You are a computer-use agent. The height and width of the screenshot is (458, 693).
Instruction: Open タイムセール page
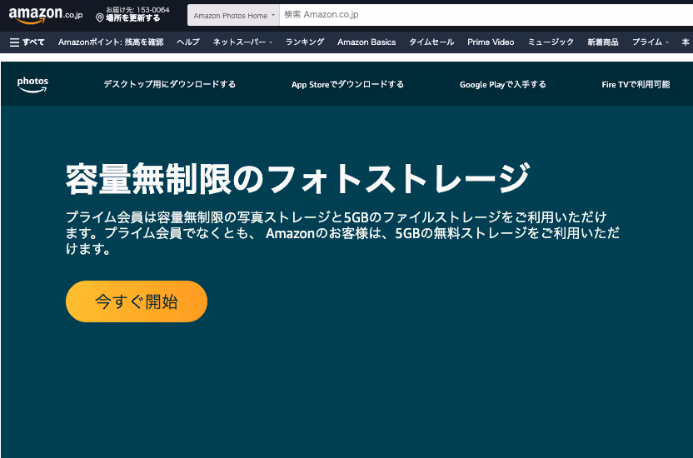tap(431, 42)
